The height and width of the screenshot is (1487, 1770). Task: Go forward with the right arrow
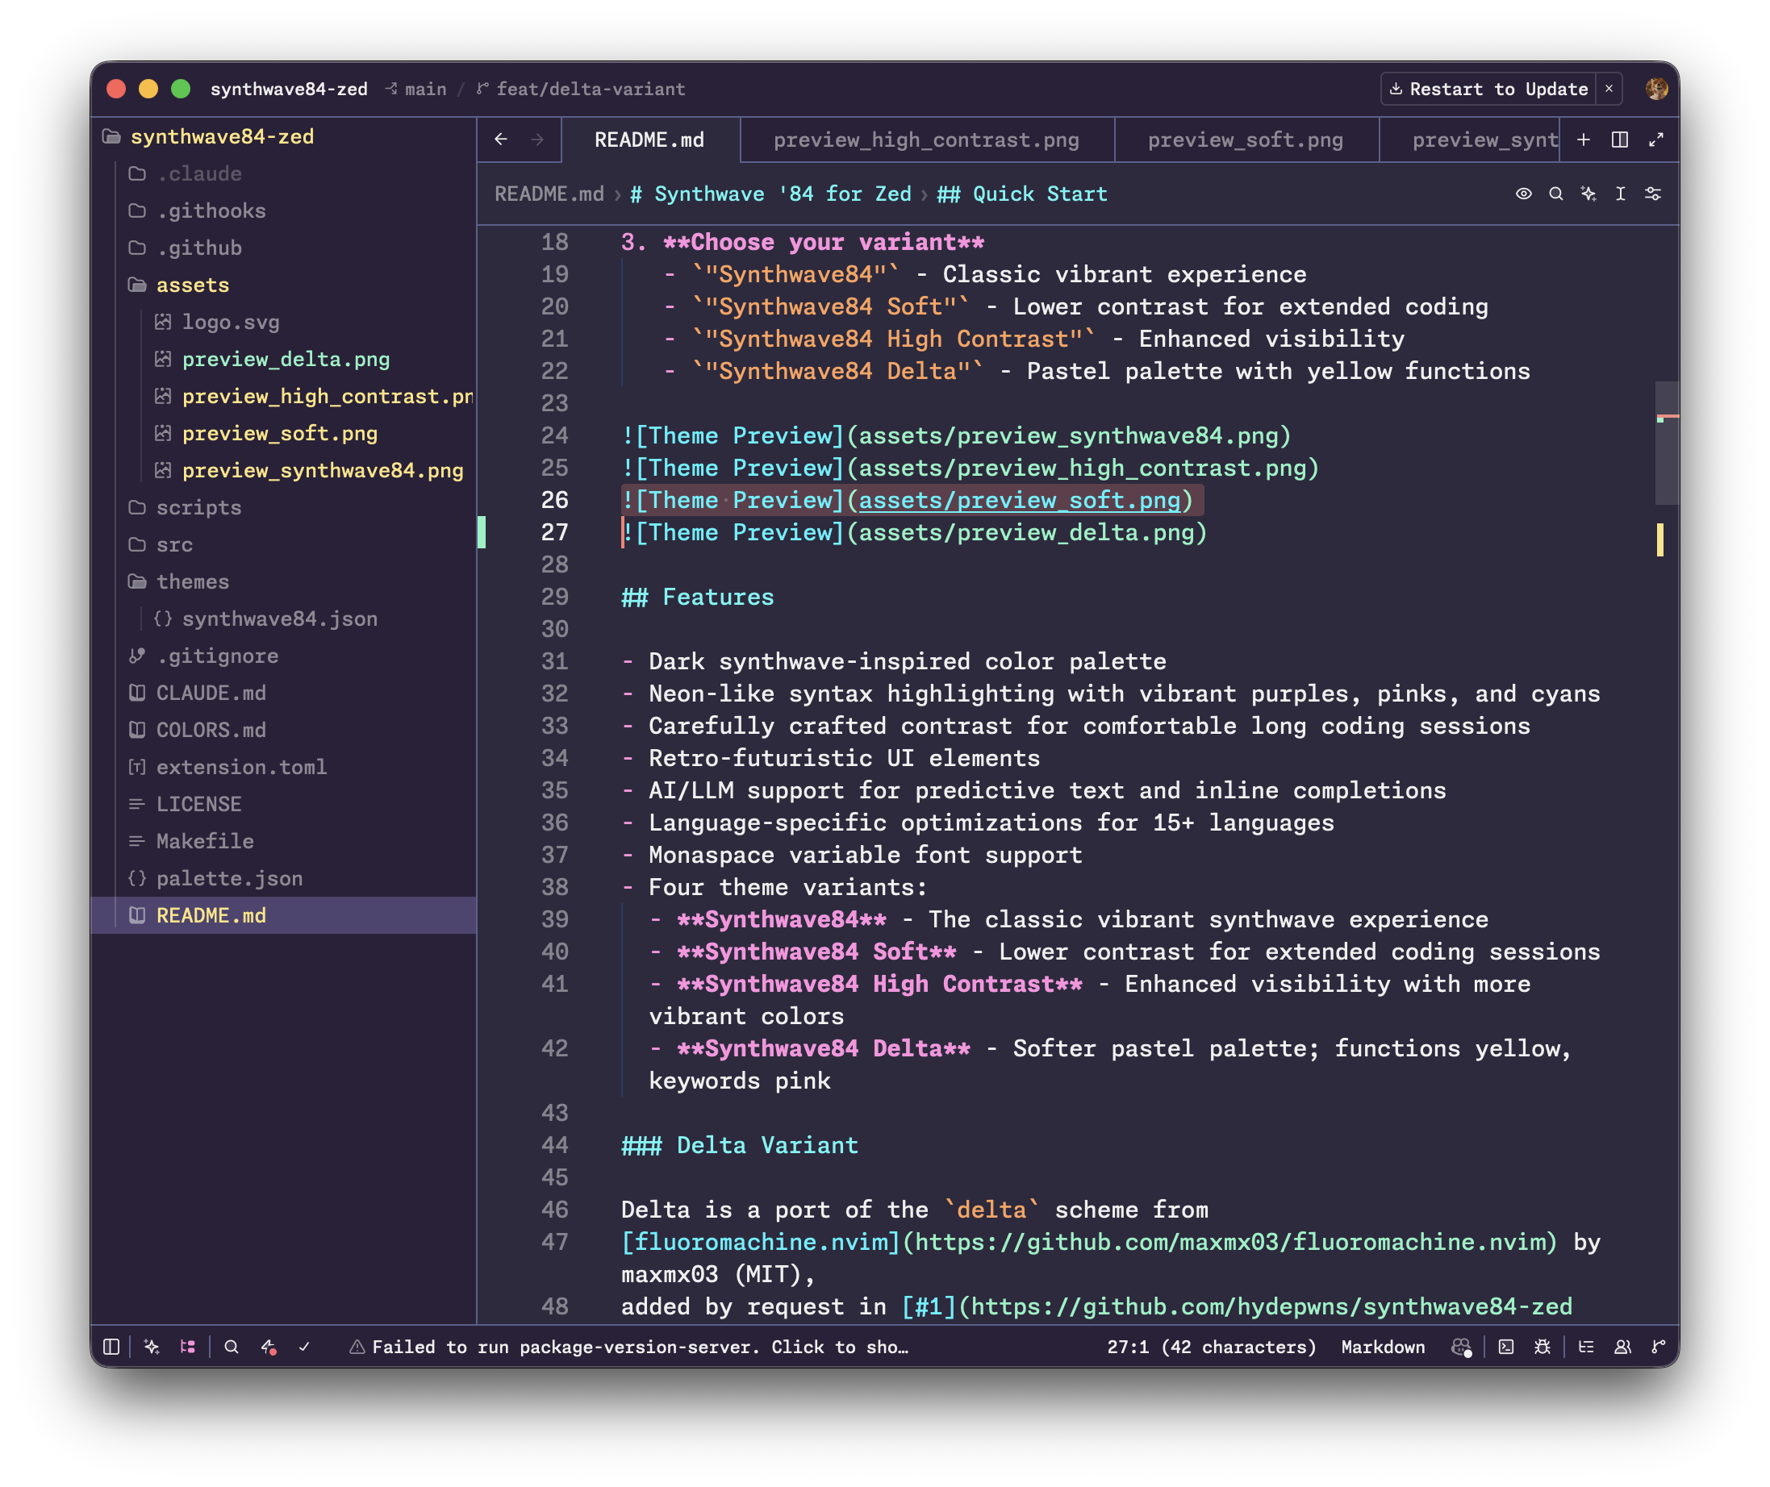click(537, 139)
